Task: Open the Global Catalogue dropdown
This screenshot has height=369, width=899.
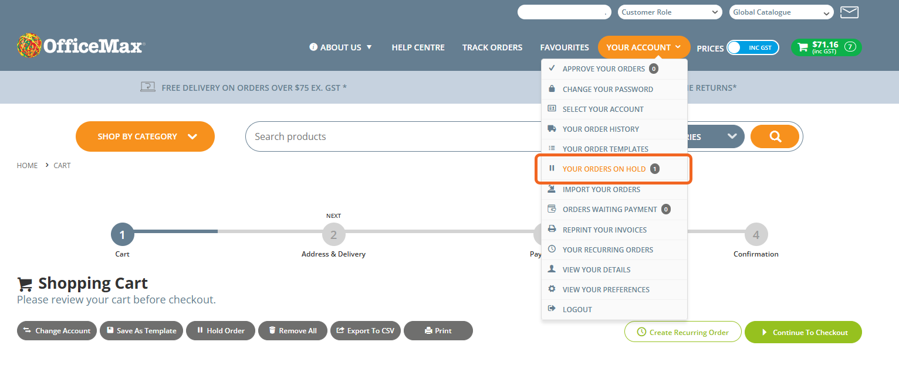Action: tap(780, 12)
